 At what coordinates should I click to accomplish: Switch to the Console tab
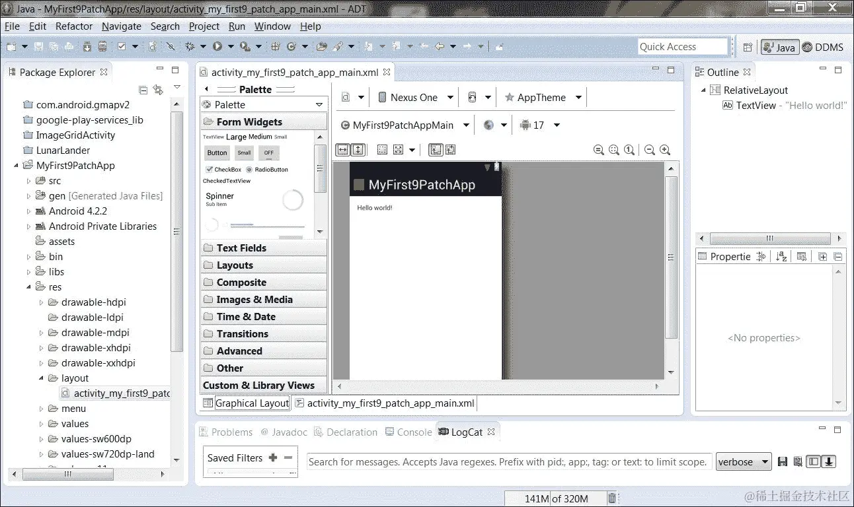[x=408, y=432]
